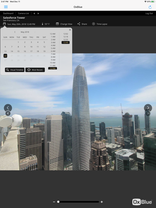Tap the battery indicator in status bar

click(x=153, y=2)
